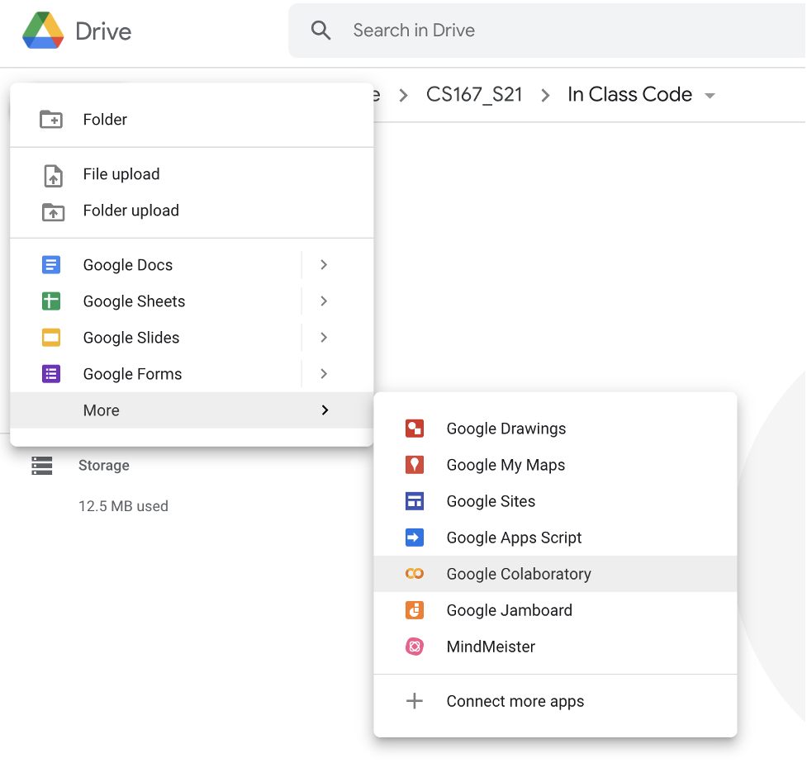Viewport: 807px width, 777px height.
Task: Select Google My Maps
Action: [555, 465]
